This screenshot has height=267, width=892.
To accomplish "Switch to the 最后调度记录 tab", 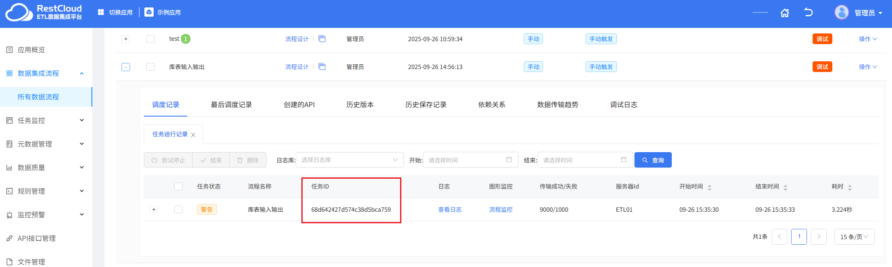I will [231, 105].
